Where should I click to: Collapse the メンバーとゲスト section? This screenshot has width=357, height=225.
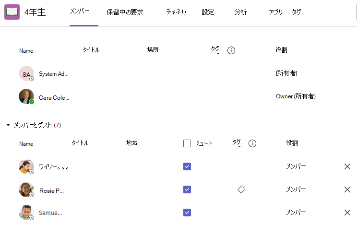8,125
